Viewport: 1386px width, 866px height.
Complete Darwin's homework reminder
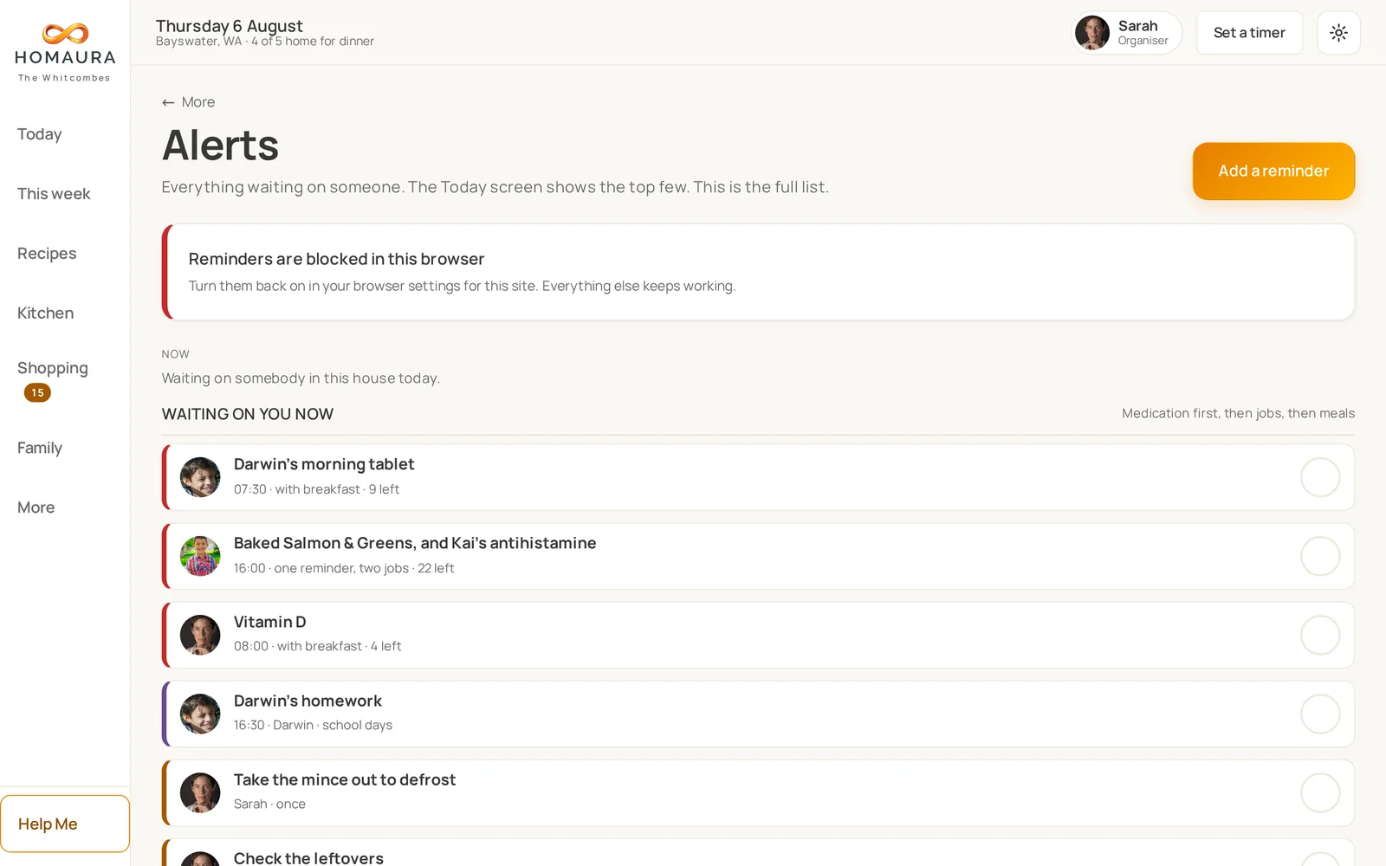coord(1320,714)
